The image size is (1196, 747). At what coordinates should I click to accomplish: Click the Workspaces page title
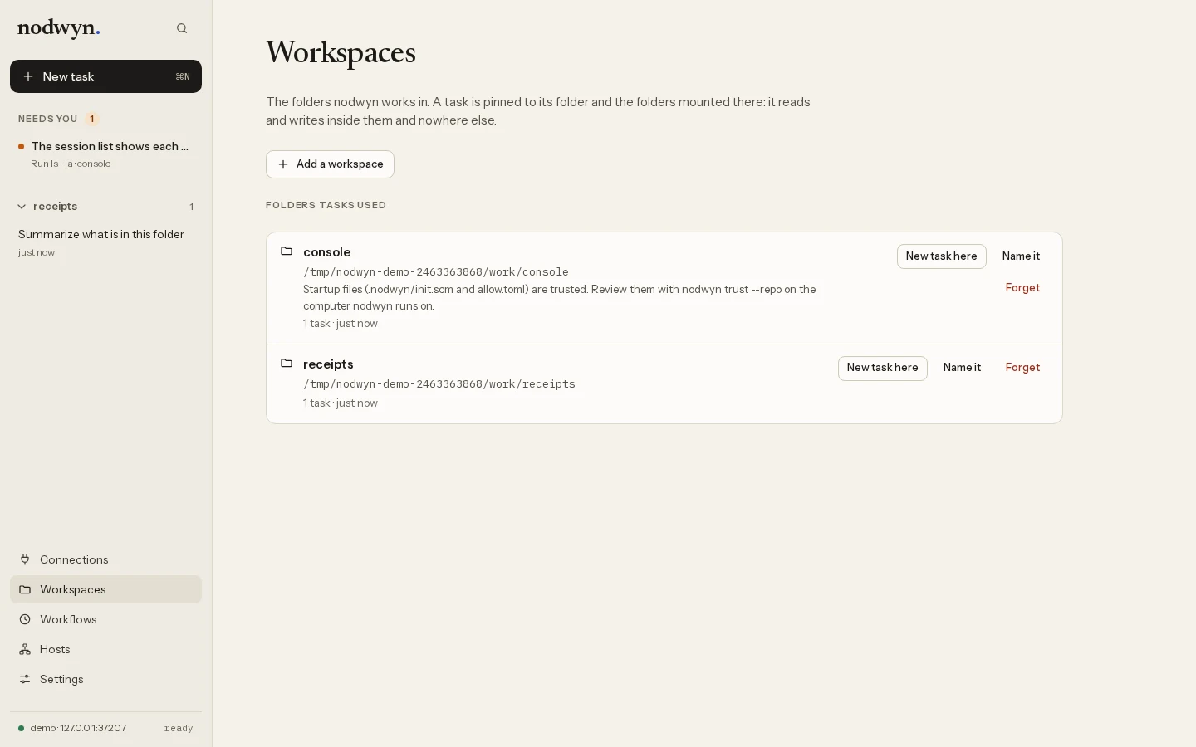click(x=341, y=52)
